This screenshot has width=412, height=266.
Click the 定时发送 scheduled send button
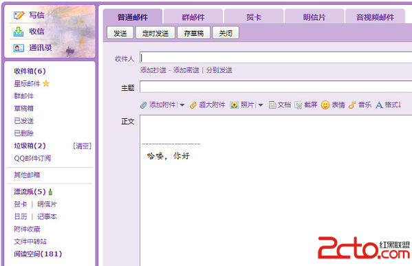click(x=155, y=33)
